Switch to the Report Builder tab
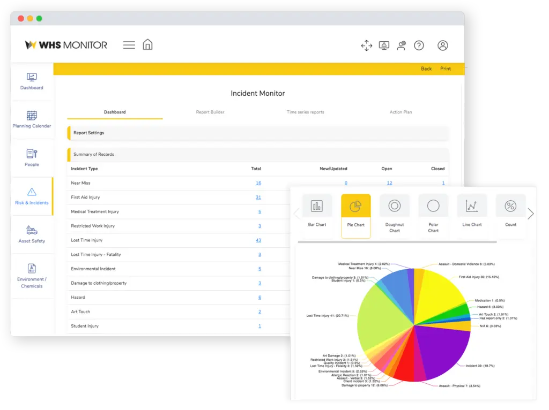 [x=210, y=112]
